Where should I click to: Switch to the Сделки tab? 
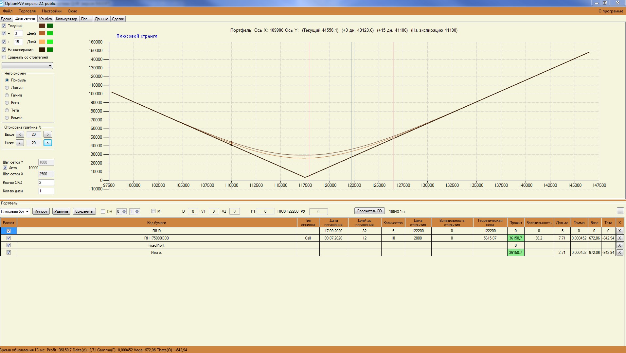tap(118, 19)
